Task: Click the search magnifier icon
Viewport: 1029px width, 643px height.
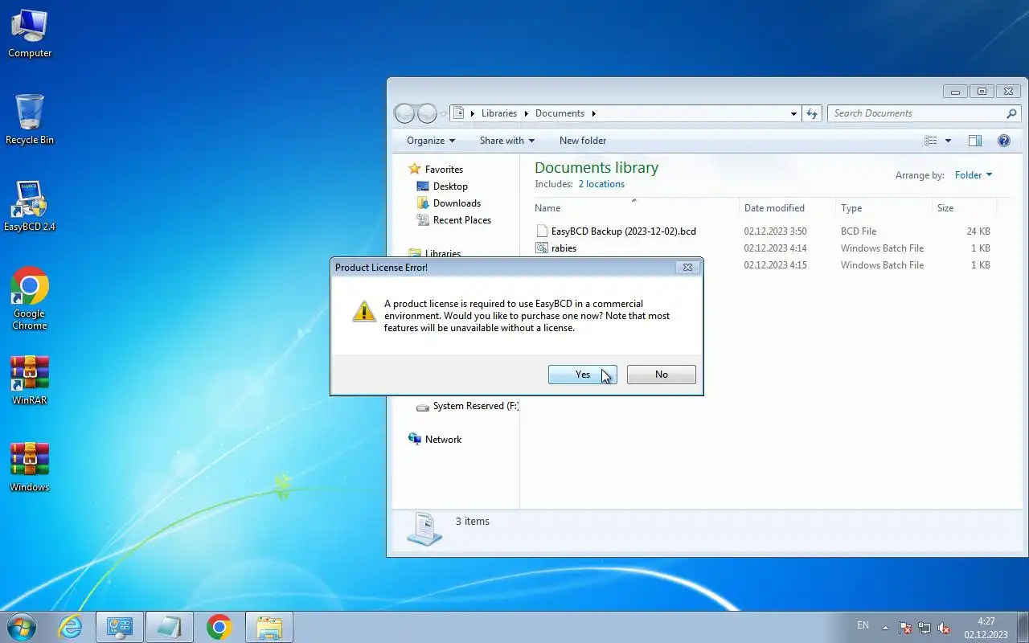Action: tap(1013, 113)
